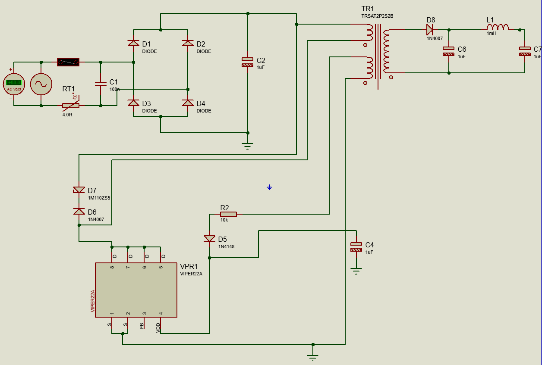Select the D6 diode symbol

[x=79, y=211]
